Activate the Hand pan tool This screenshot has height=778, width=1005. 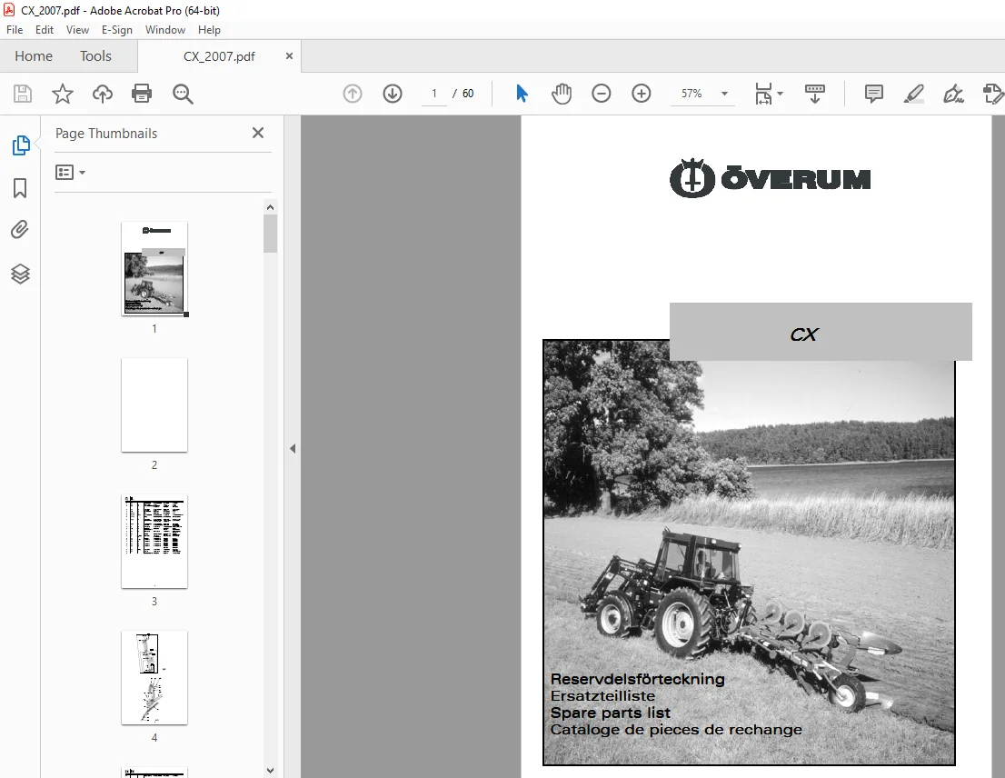562,94
